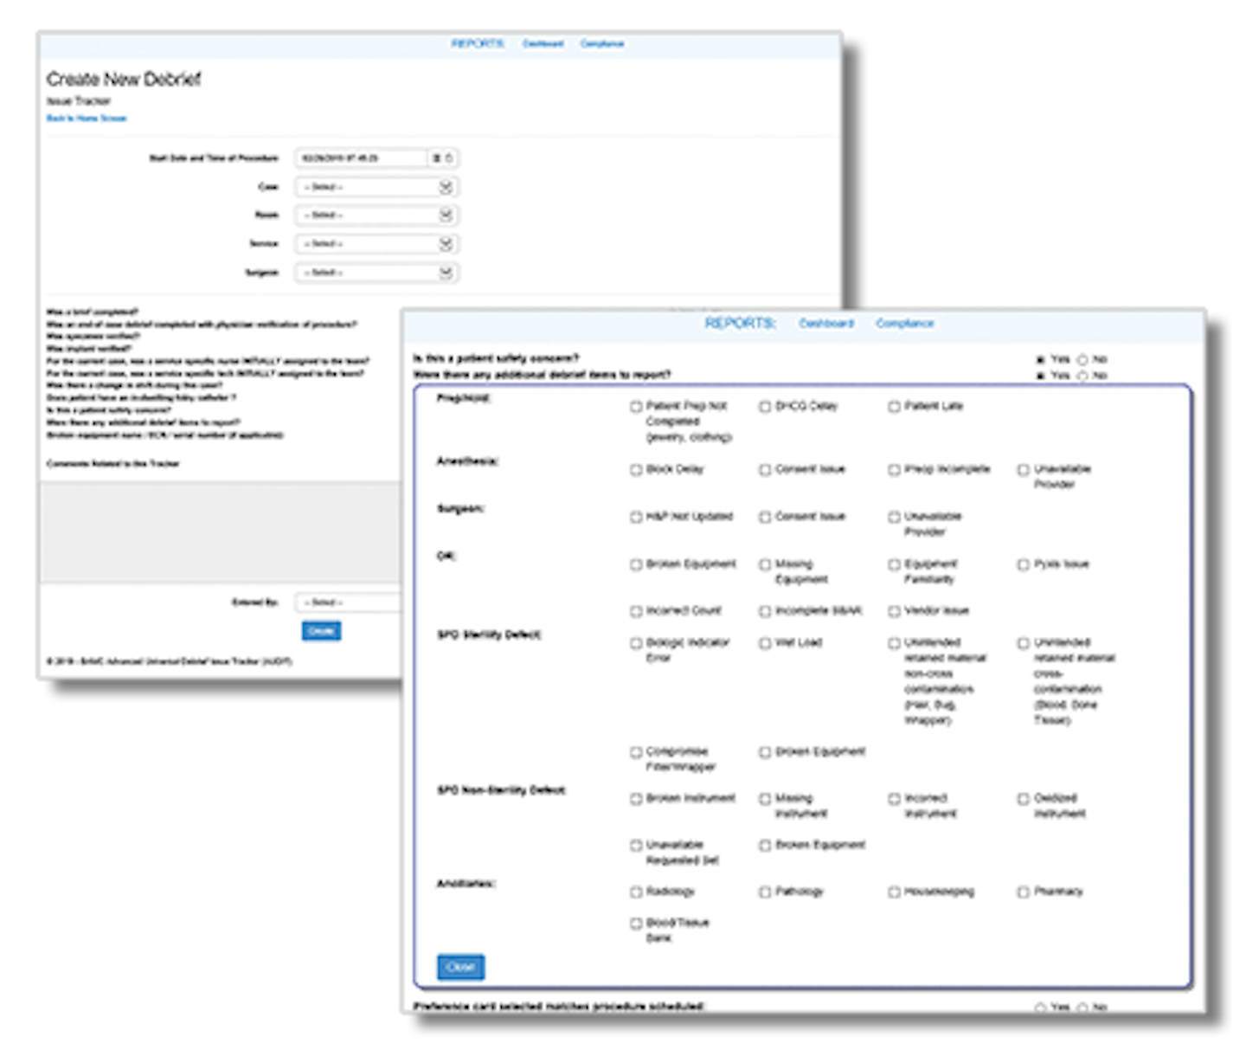
Task: Select No for additional debrief items to report
Action: (x=1081, y=376)
